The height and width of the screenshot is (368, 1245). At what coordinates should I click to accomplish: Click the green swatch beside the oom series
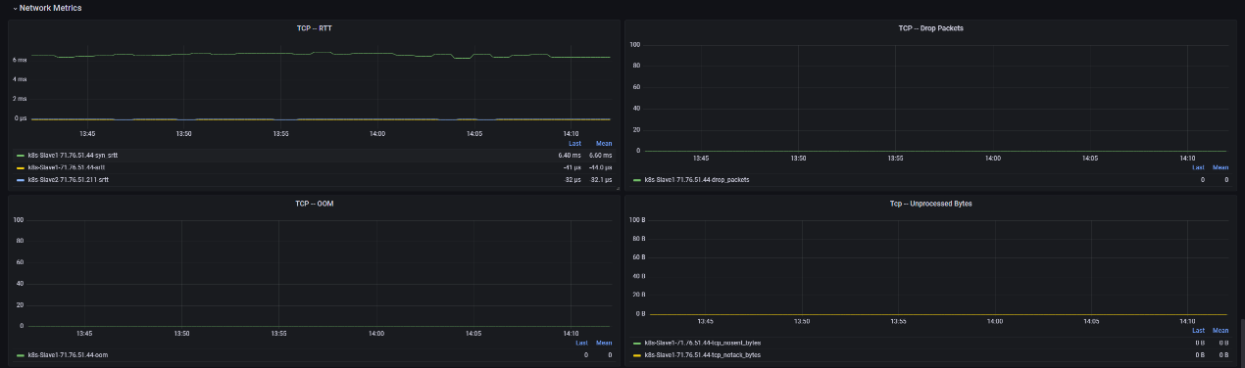(21, 355)
